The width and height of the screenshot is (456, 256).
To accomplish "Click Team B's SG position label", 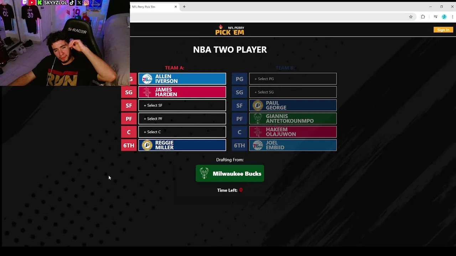I will (x=239, y=92).
